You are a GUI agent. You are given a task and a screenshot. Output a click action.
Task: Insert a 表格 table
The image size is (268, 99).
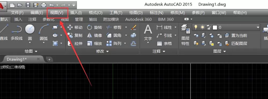[x=164, y=43]
